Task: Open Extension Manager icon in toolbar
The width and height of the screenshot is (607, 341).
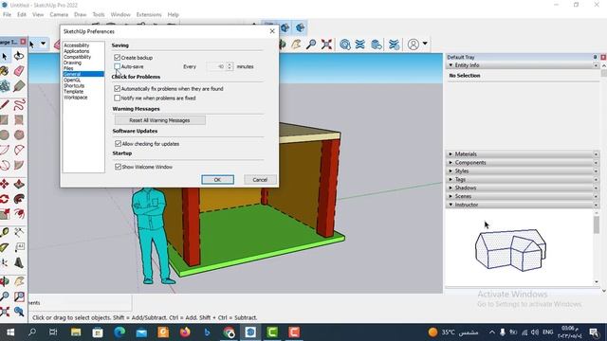Action: (x=395, y=45)
